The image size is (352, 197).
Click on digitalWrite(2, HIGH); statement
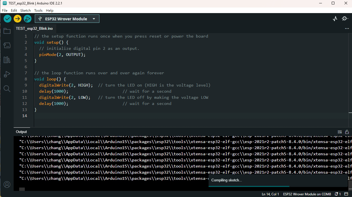coord(66,85)
